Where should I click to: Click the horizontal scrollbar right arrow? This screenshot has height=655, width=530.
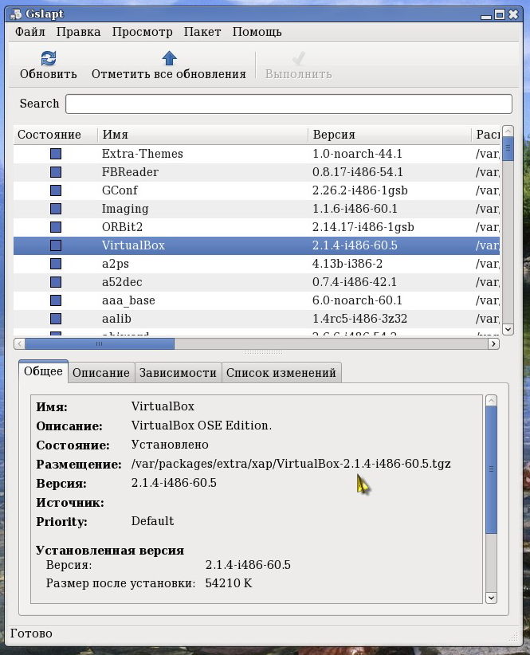pyautogui.click(x=493, y=343)
